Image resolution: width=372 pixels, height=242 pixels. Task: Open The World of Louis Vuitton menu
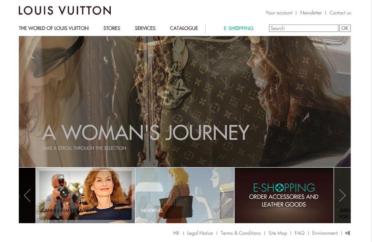click(x=54, y=28)
